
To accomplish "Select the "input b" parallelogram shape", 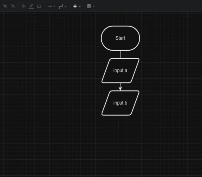I will [120, 103].
